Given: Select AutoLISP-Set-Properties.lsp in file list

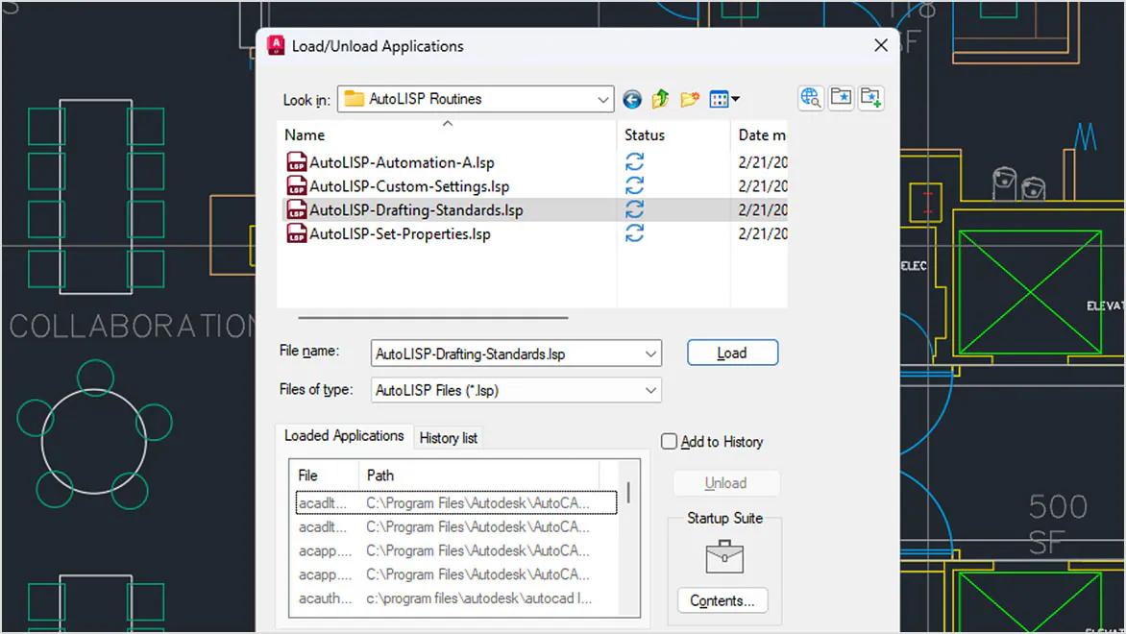Looking at the screenshot, I should (x=400, y=233).
